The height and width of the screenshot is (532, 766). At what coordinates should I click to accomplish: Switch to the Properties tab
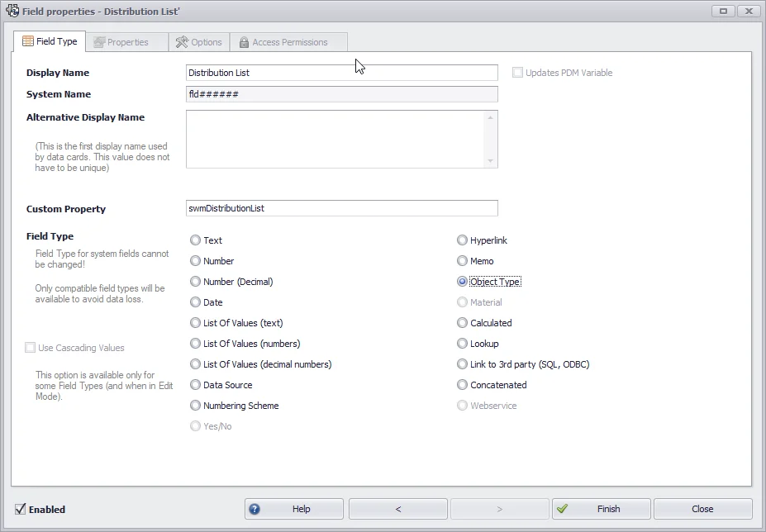(127, 42)
